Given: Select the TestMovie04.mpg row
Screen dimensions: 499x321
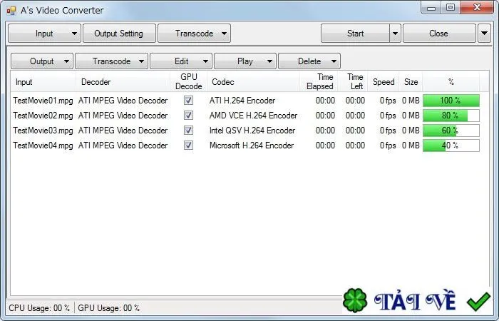Looking at the screenshot, I should click(245, 146).
